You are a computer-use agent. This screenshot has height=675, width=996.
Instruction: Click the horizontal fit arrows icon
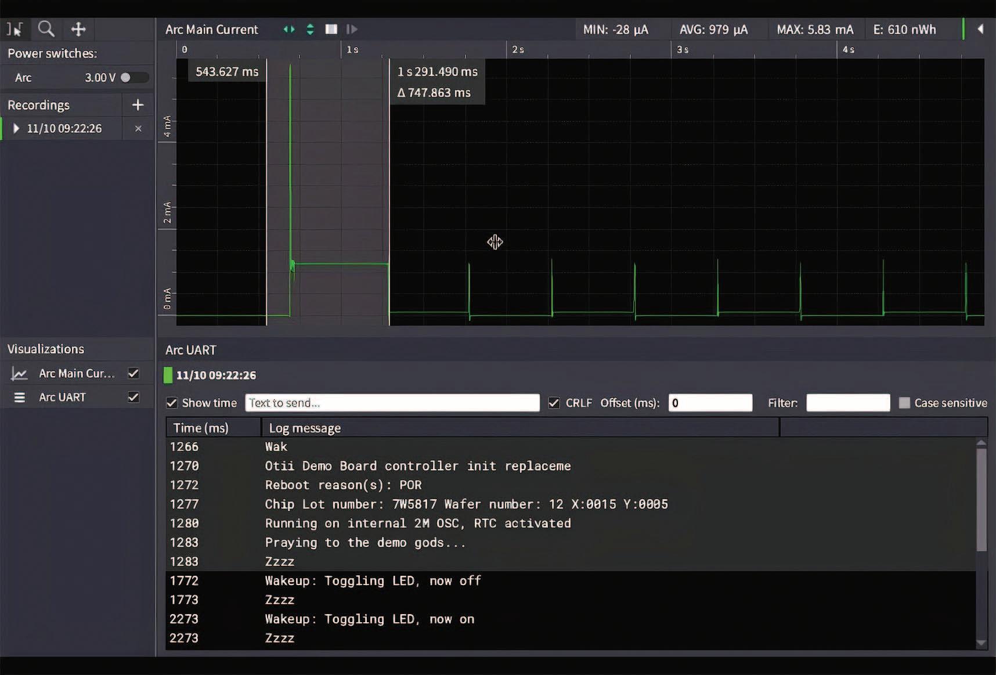288,30
